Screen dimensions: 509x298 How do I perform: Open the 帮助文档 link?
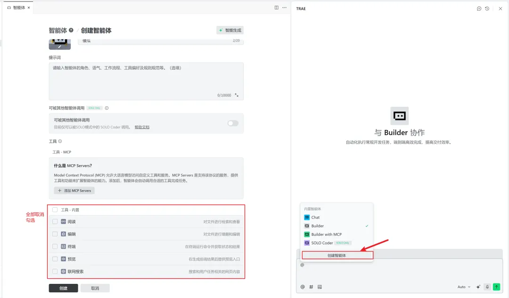(142, 127)
